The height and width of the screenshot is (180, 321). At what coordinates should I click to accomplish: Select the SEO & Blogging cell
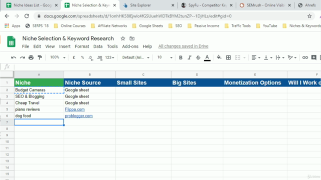39,96
